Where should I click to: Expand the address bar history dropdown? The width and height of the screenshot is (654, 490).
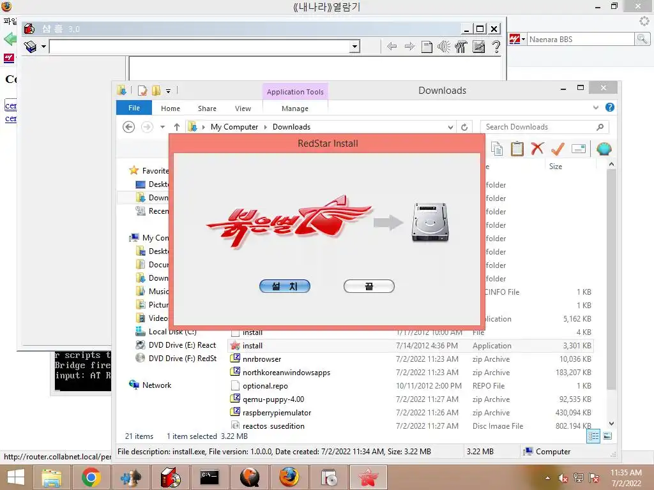pyautogui.click(x=450, y=127)
